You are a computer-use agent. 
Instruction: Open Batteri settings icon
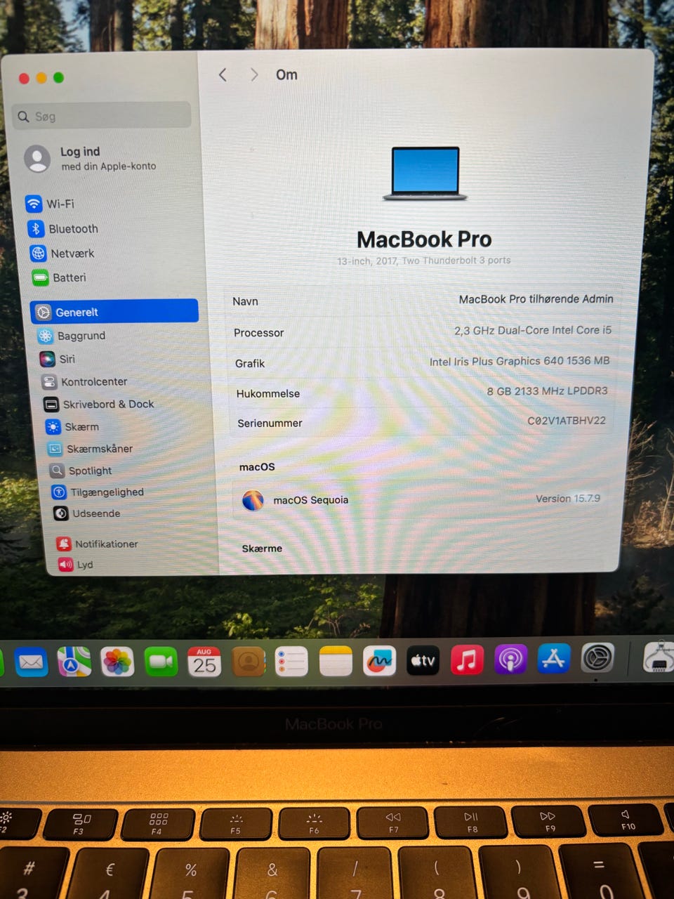pyautogui.click(x=41, y=277)
